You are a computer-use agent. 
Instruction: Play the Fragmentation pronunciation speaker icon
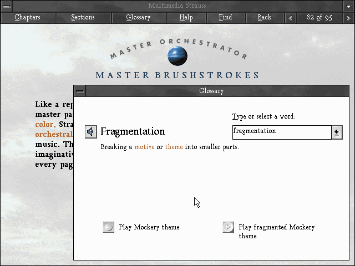[x=91, y=132]
